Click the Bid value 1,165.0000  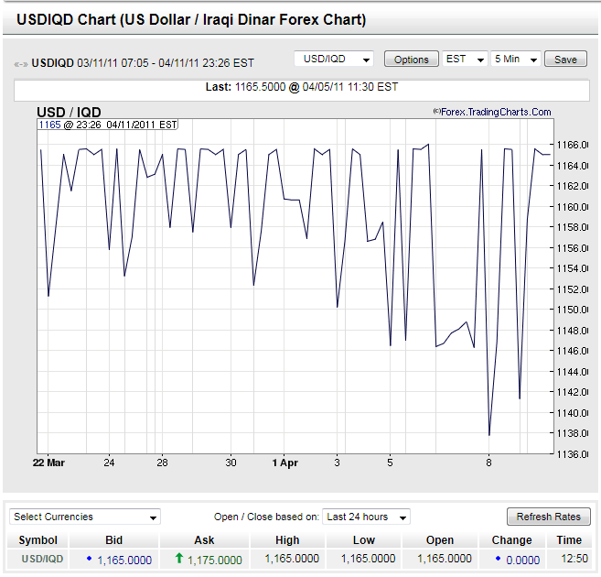click(124, 561)
